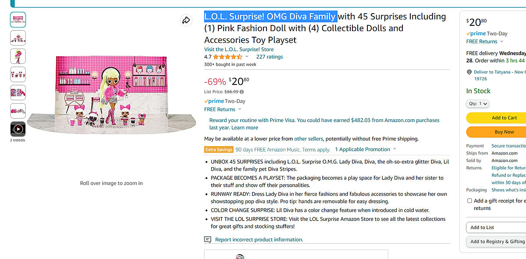Click the star rating icons
The width and height of the screenshot is (526, 259).
click(227, 57)
